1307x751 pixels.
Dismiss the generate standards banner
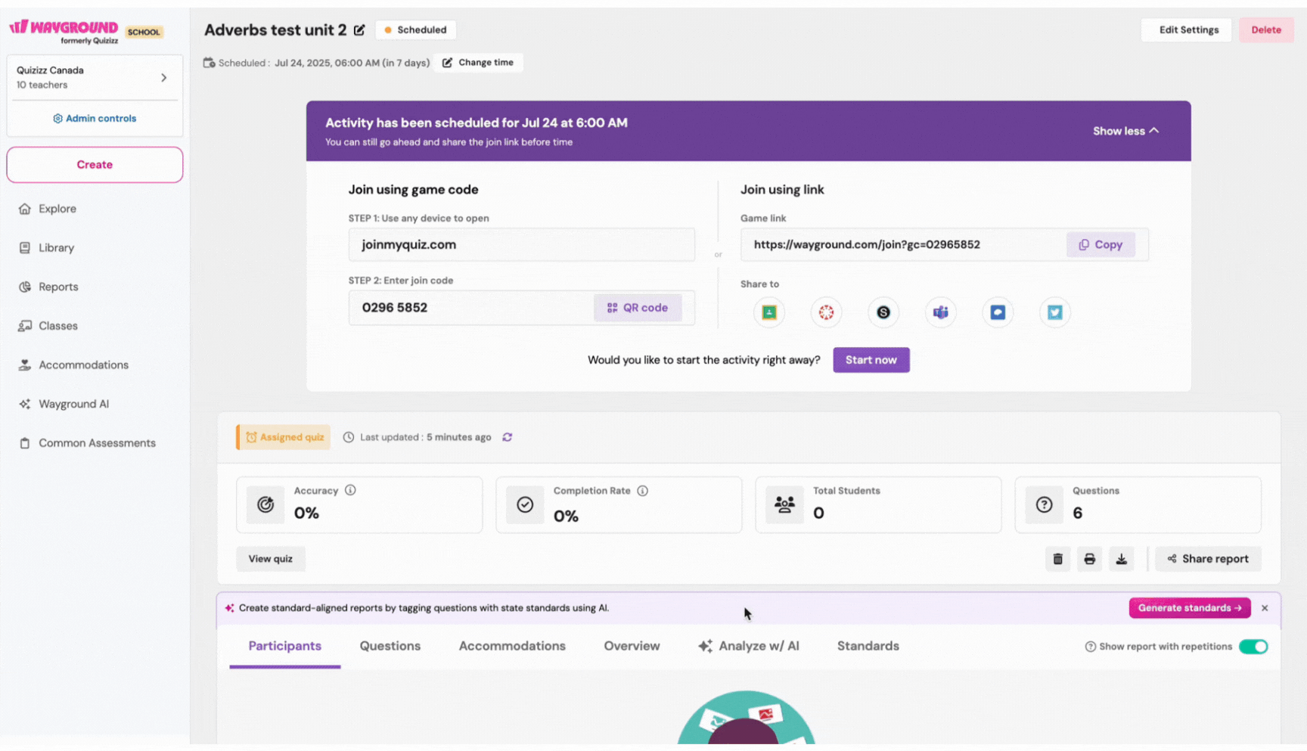1265,608
